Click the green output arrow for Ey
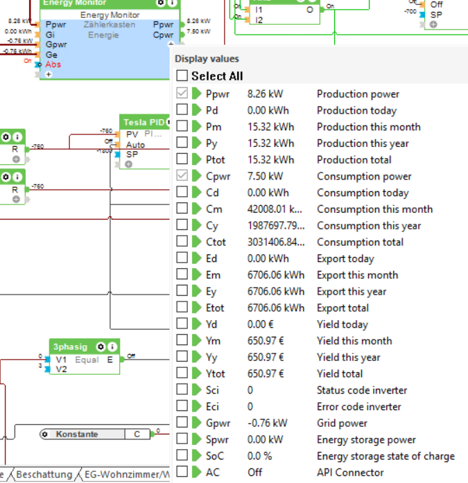 [196, 291]
